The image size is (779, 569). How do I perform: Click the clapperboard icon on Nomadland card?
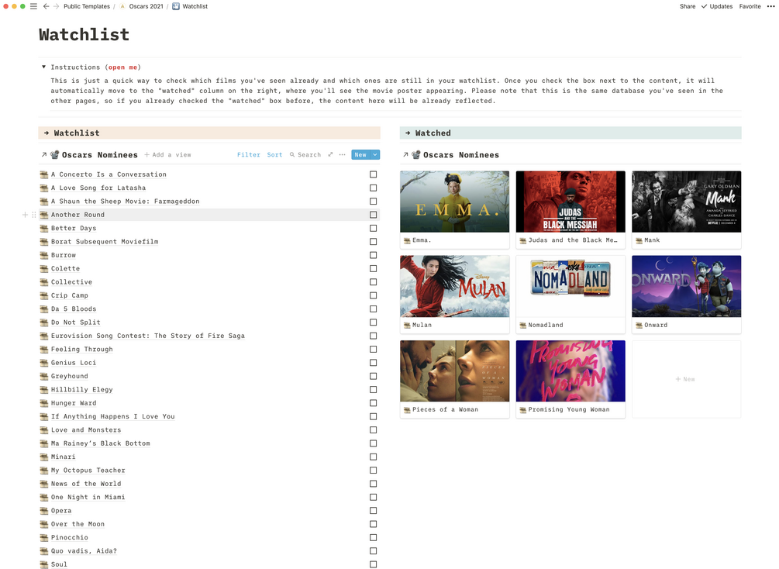[x=522, y=325]
